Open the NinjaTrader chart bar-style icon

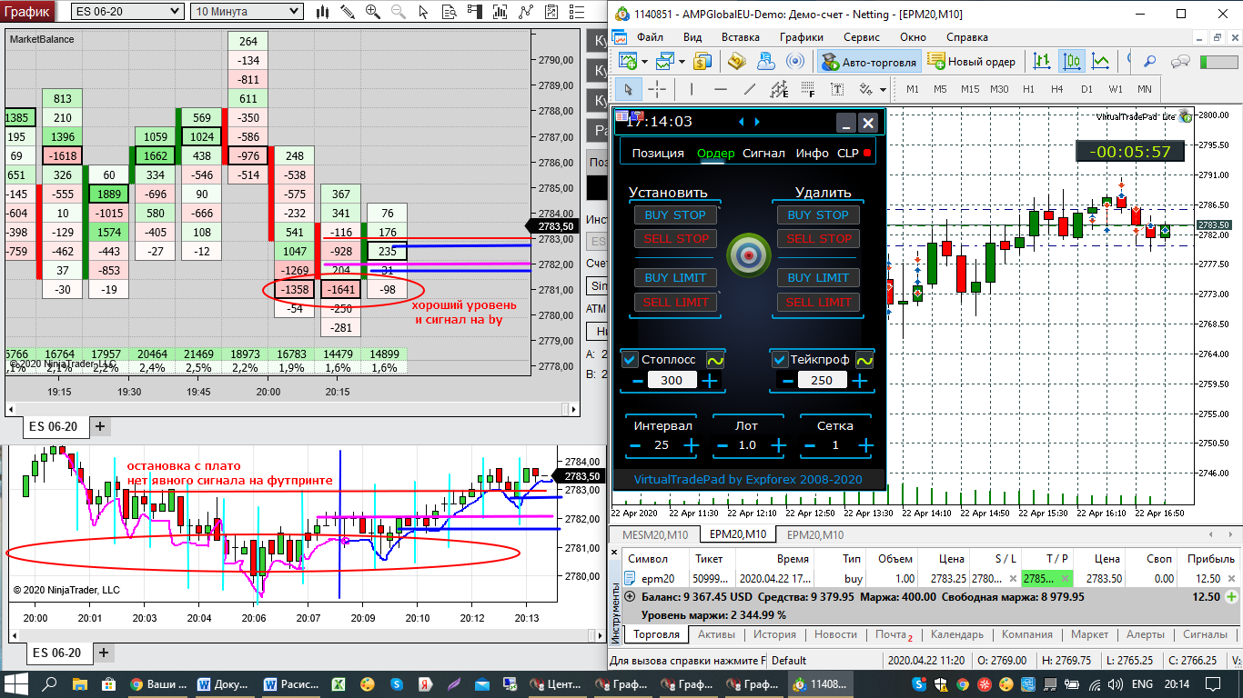(323, 12)
